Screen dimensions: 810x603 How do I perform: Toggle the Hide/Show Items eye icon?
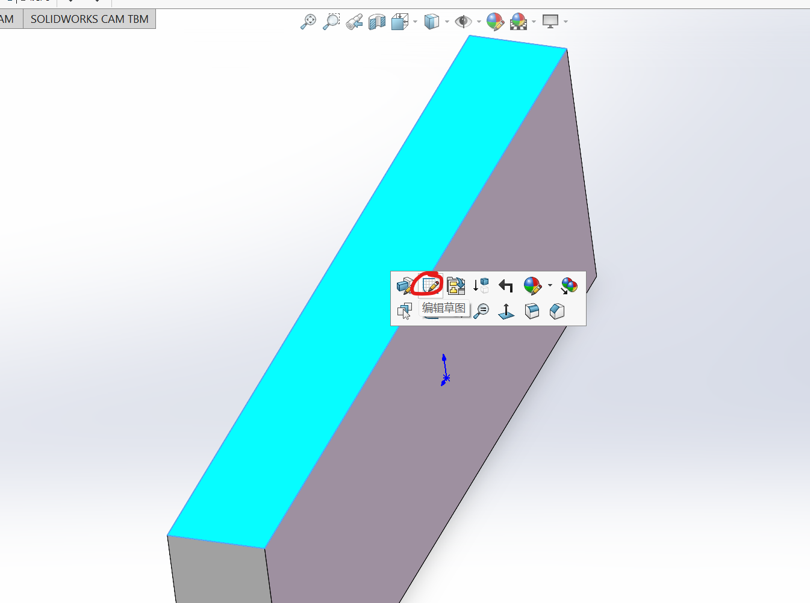pyautogui.click(x=463, y=22)
